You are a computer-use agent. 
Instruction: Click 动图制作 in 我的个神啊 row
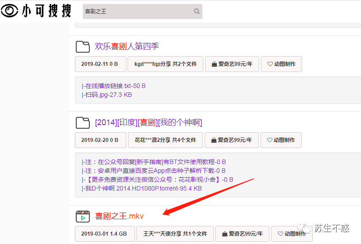coord(281,140)
